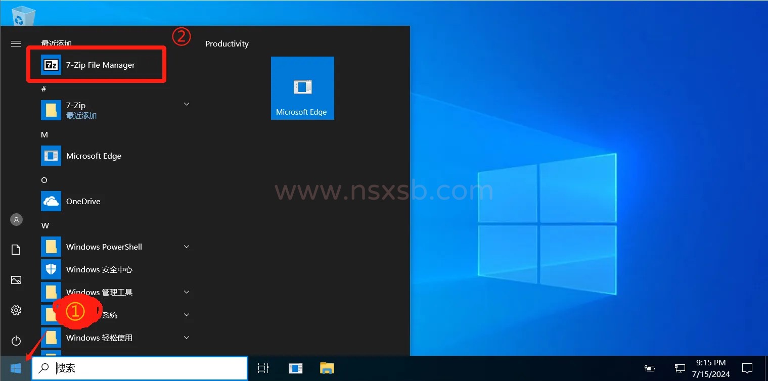Open the taskbar clock showing 9:15 PM
Screen dimensions: 768x381
710,368
